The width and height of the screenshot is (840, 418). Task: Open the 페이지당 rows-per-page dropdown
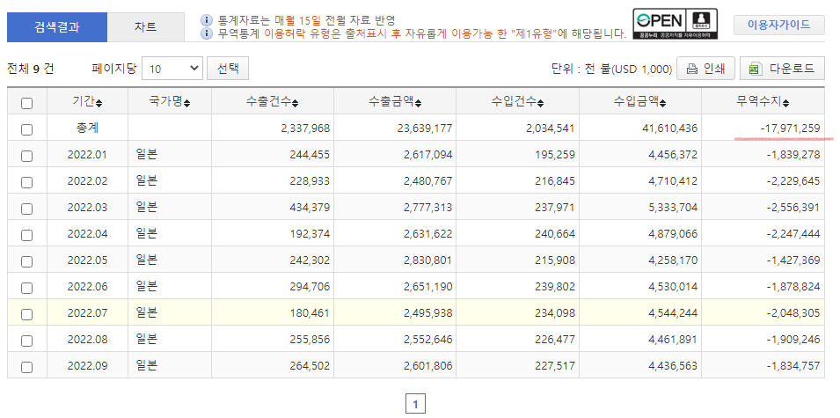coord(172,69)
